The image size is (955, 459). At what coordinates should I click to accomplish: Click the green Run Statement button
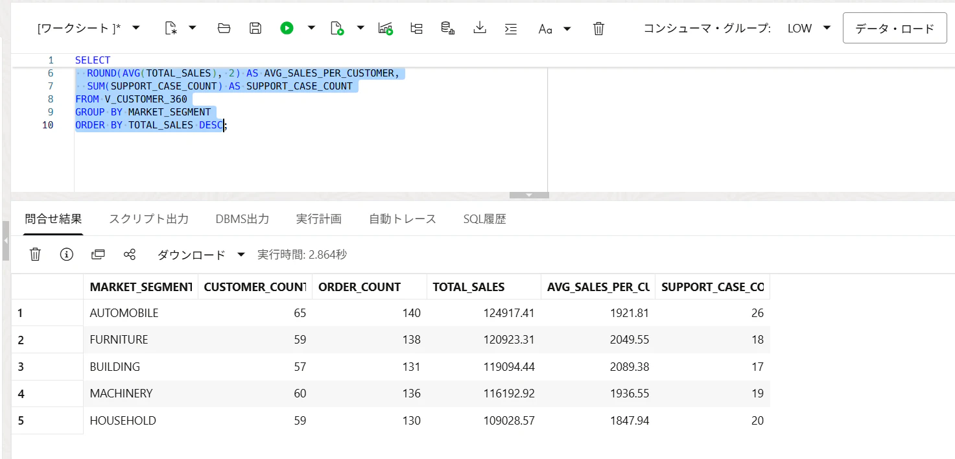click(287, 28)
